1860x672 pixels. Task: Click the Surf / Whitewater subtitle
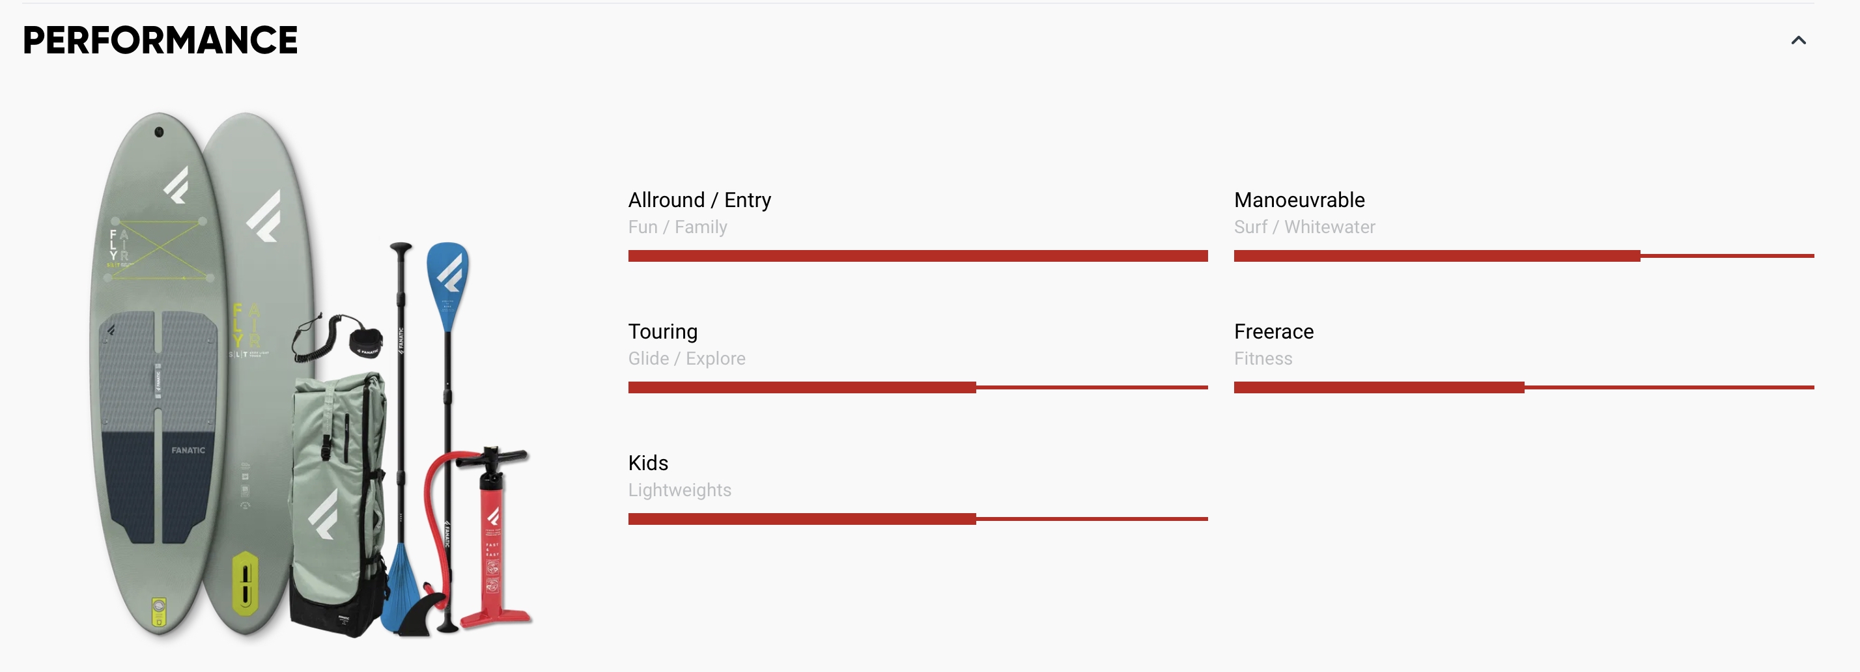point(1304,227)
